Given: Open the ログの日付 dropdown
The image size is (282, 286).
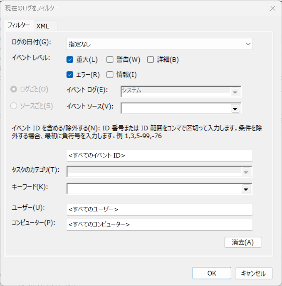Looking at the screenshot, I should pyautogui.click(x=159, y=44).
